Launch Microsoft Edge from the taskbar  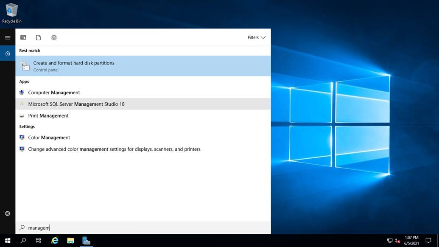[x=55, y=240]
